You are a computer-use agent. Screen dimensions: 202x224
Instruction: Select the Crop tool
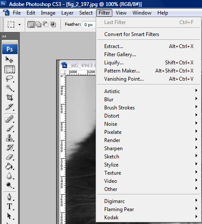[x=9, y=97]
